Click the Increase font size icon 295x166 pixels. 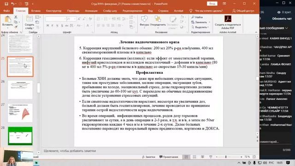click(79, 19)
